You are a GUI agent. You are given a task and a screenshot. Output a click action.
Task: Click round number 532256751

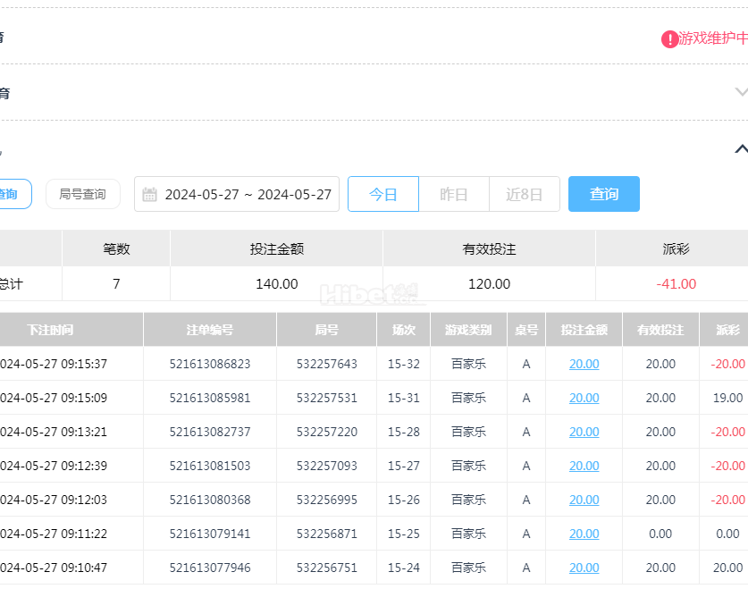pyautogui.click(x=327, y=568)
